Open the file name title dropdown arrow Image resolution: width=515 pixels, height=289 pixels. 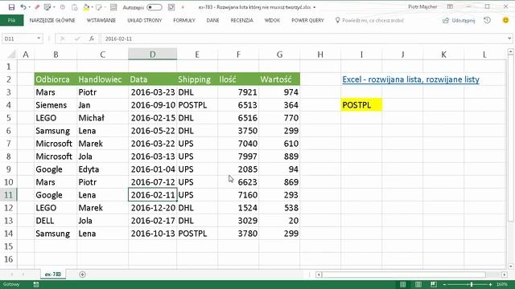[x=315, y=7]
